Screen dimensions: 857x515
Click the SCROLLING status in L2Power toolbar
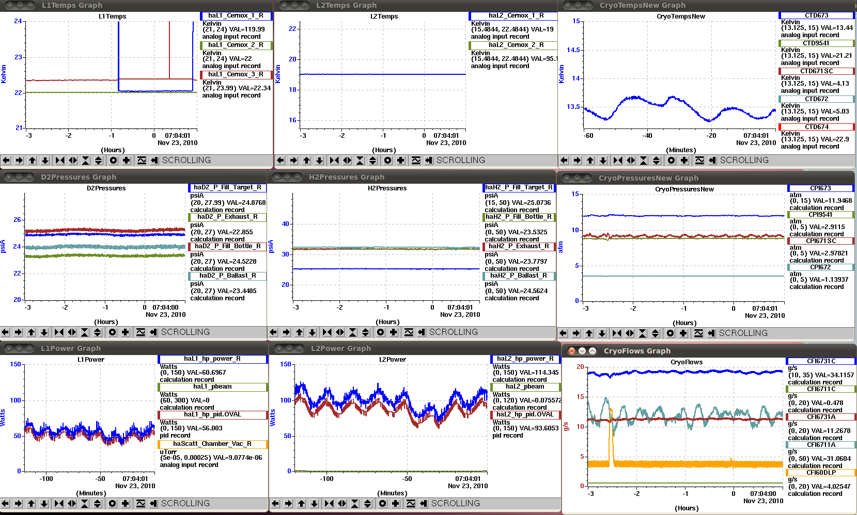(x=455, y=504)
